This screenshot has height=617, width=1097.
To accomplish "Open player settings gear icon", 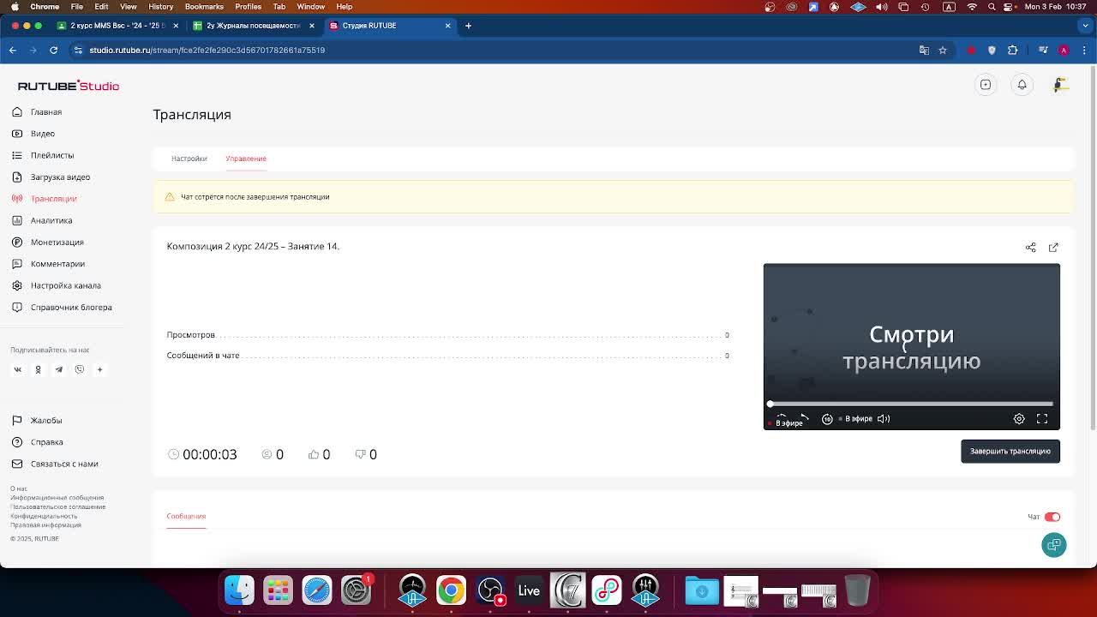I will coord(1019,419).
